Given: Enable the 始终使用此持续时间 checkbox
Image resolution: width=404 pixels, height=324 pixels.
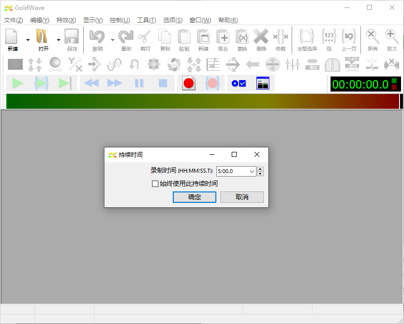Looking at the screenshot, I should tap(155, 184).
